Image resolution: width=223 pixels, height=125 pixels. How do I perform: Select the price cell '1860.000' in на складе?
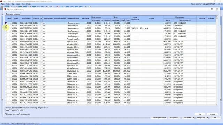pyautogui.click(x=115, y=71)
